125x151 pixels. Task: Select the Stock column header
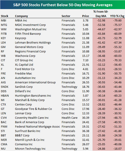coord(4,16)
